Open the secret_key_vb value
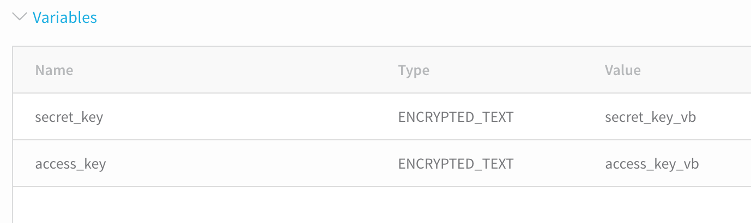 pos(650,117)
